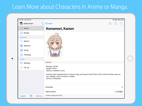This screenshot has height=106, width=142.
Task: Click the Service button
Action: 39,96
